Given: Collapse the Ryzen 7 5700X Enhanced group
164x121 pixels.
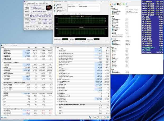Looking at the screenshot, I should pyautogui.click(x=2, y=109).
